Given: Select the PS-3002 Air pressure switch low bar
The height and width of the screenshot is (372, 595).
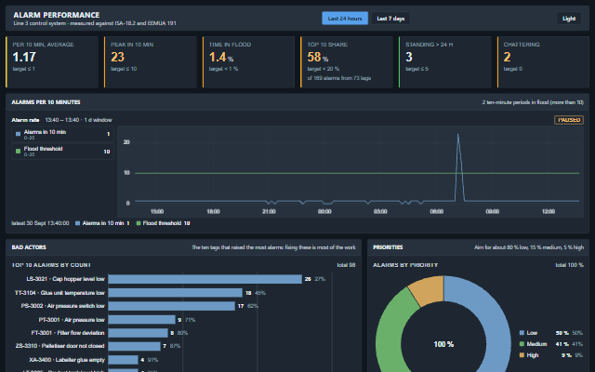Looking at the screenshot, I should tap(171, 306).
